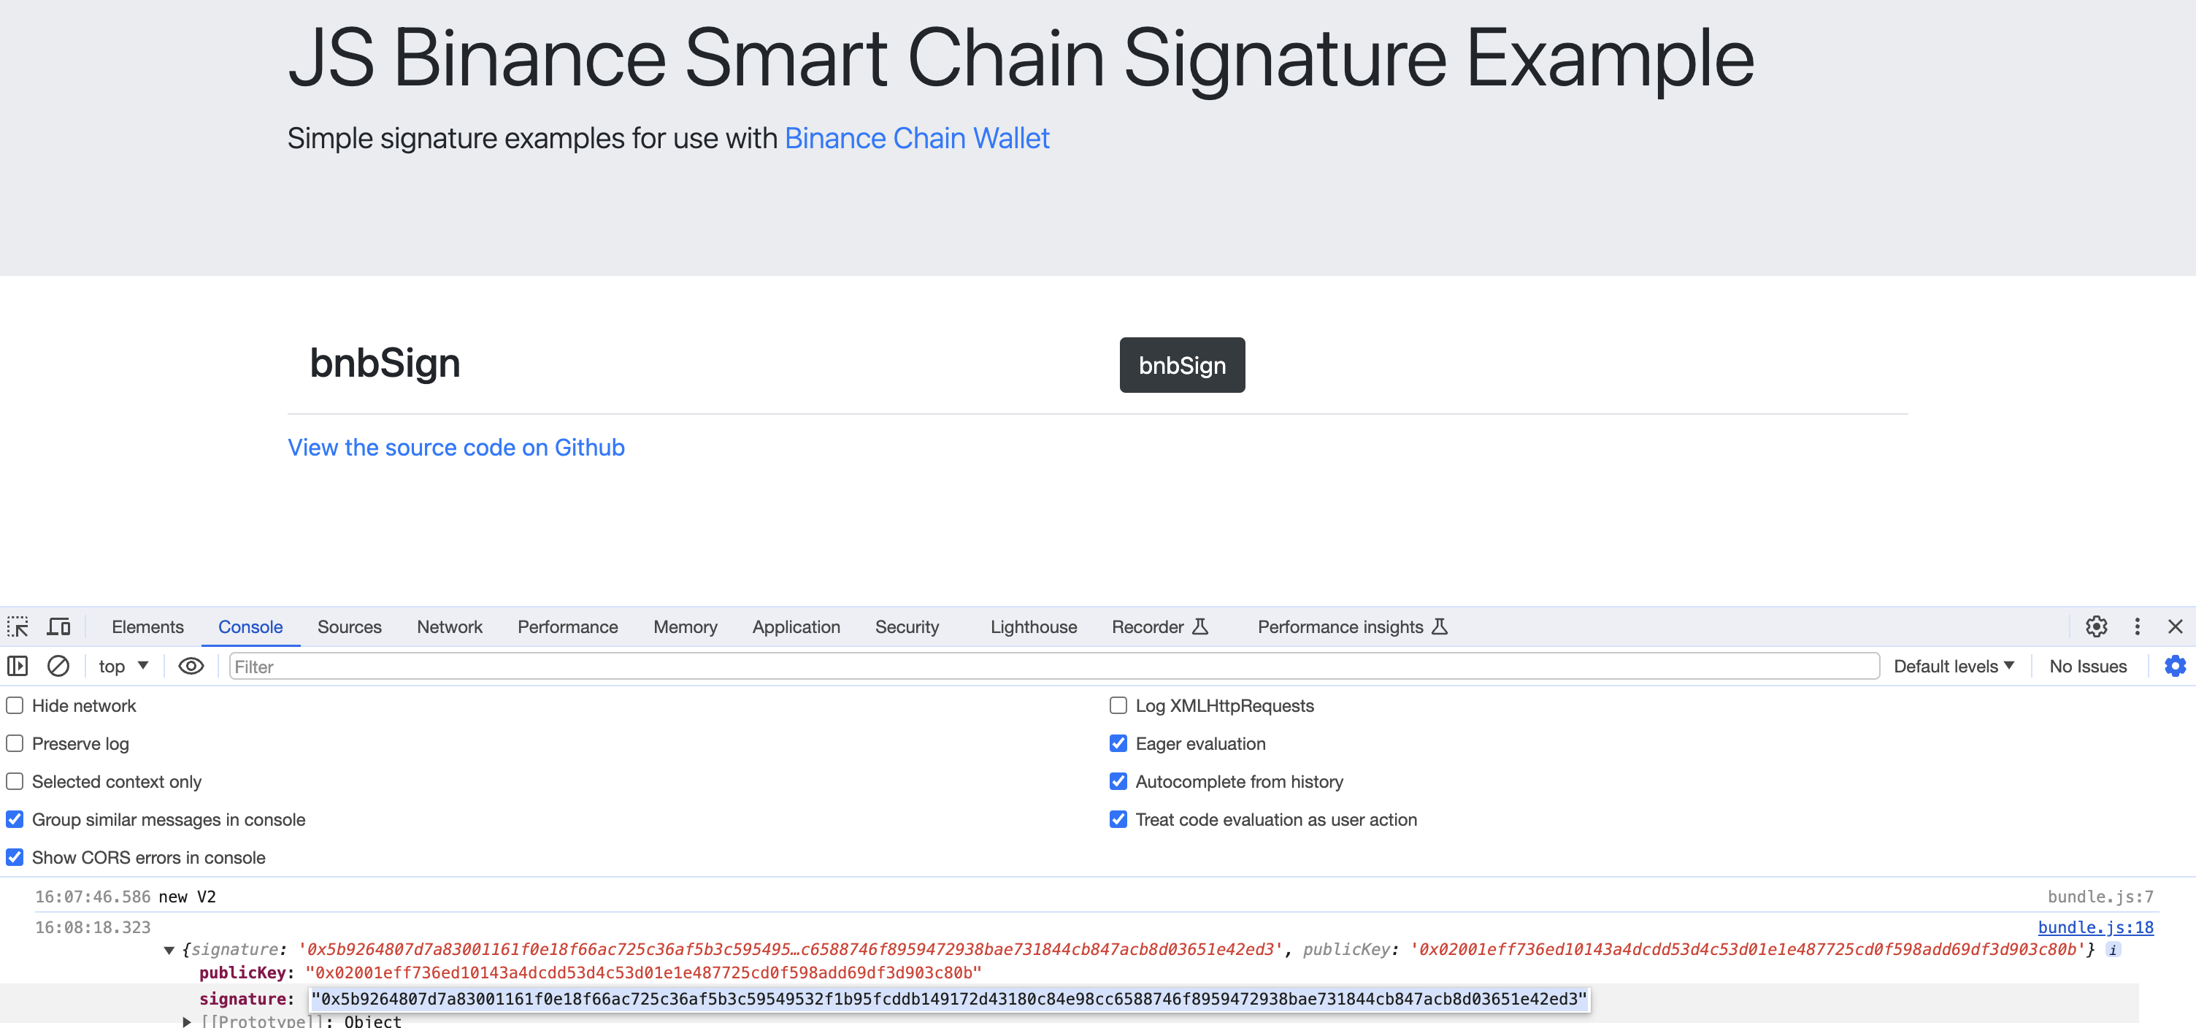Image resolution: width=2196 pixels, height=1028 pixels.
Task: Disable Show CORS errors in console
Action: point(15,858)
